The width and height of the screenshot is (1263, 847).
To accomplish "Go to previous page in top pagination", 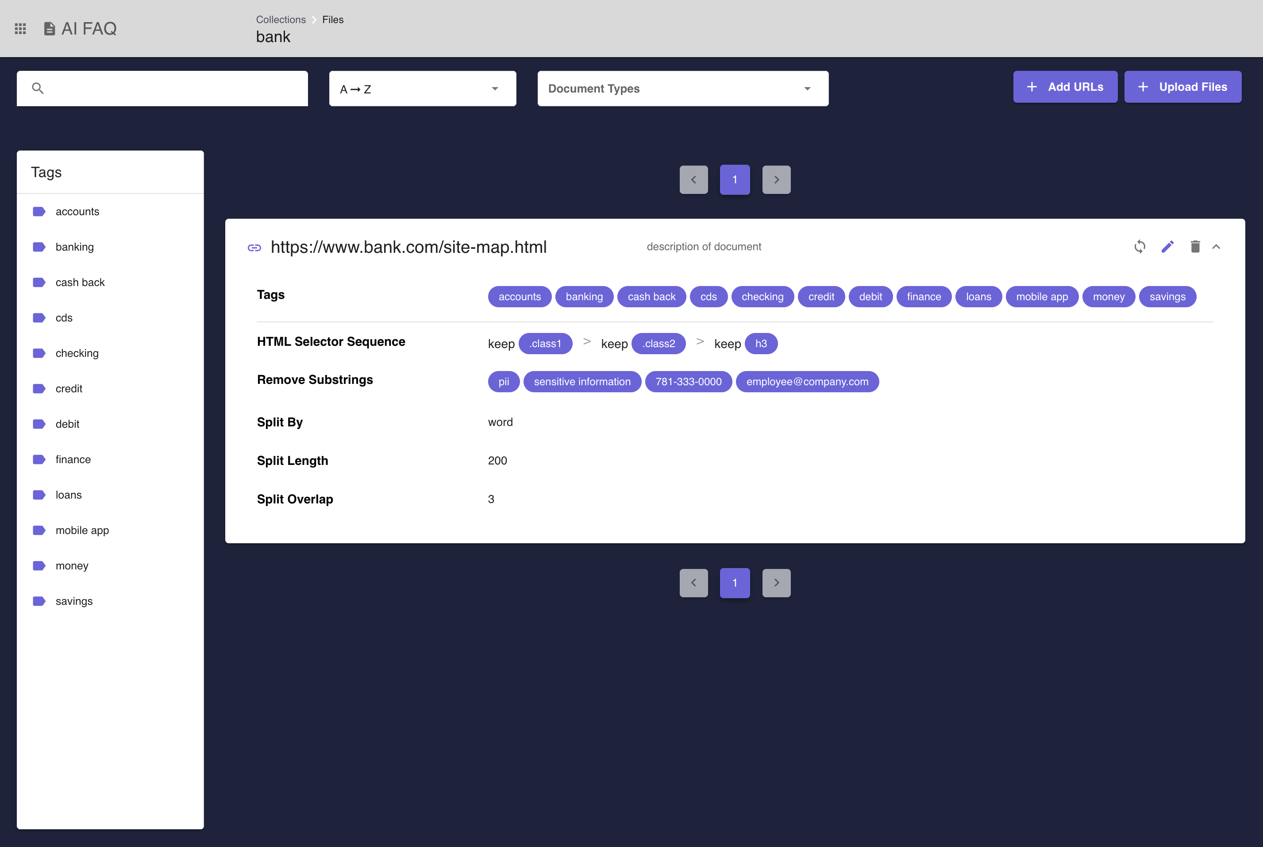I will coord(693,180).
